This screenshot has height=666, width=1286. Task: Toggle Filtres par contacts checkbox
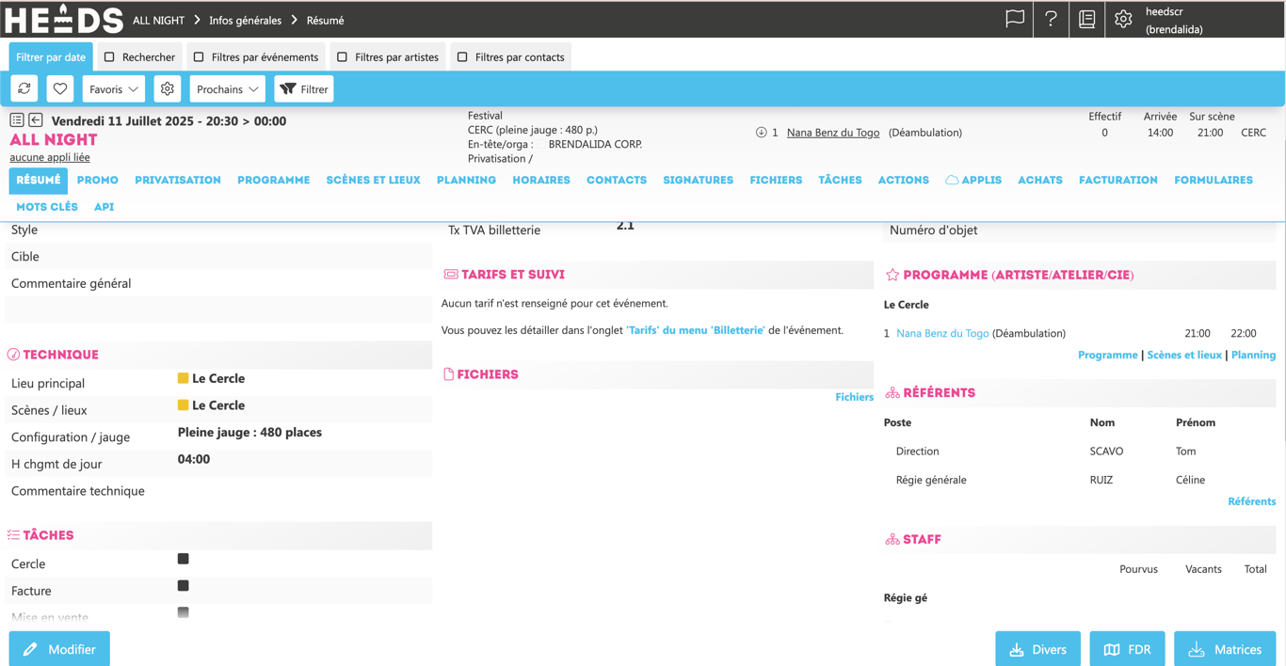coord(462,57)
